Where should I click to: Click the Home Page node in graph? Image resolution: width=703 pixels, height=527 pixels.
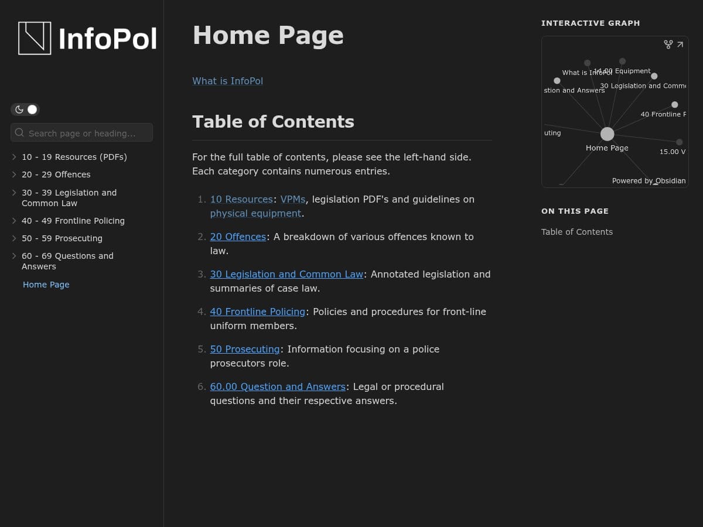coord(607,134)
